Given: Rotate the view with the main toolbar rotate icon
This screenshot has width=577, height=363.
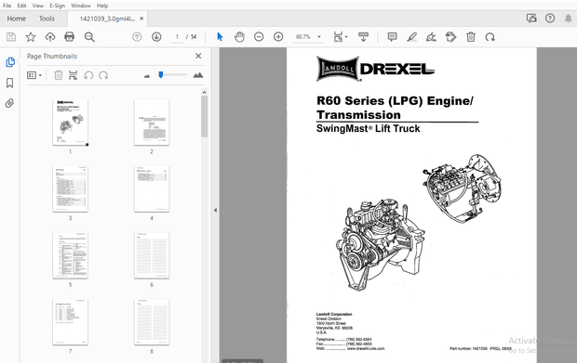Looking at the screenshot, I should point(490,37).
